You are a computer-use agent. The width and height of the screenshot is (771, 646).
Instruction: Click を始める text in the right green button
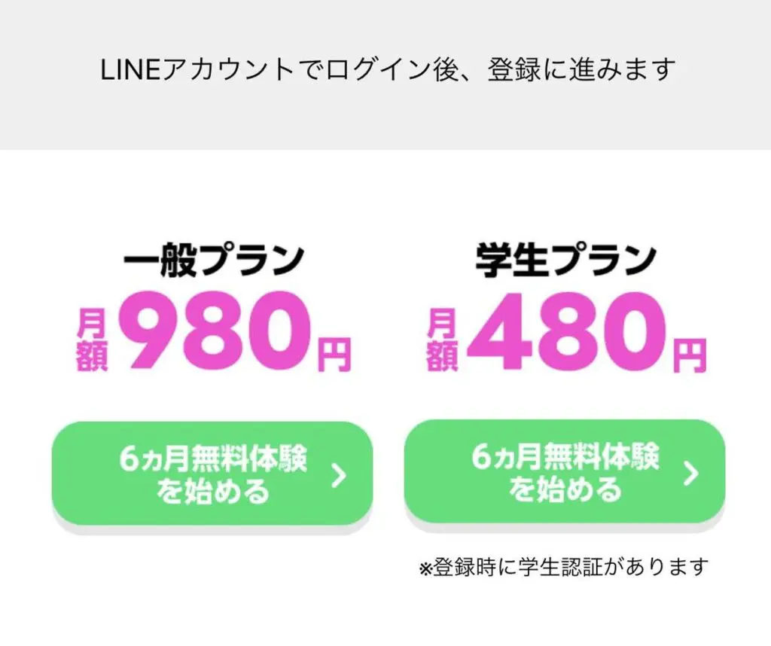(565, 489)
